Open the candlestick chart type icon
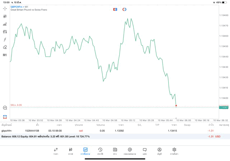 pos(5,16)
